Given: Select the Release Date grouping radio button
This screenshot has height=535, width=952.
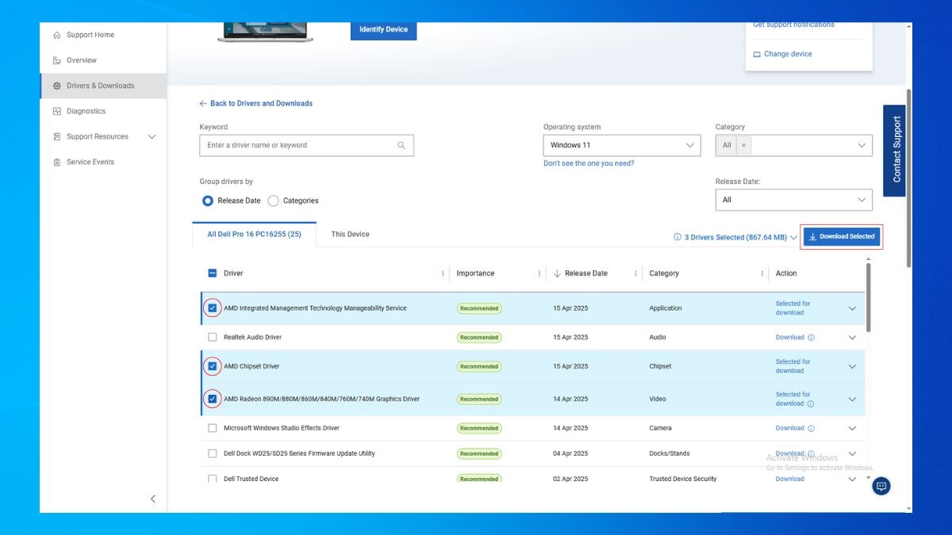Looking at the screenshot, I should (x=208, y=201).
